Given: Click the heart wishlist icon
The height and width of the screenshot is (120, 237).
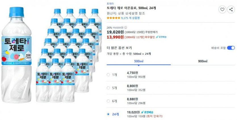Looking at the screenshot, I should point(222,10).
